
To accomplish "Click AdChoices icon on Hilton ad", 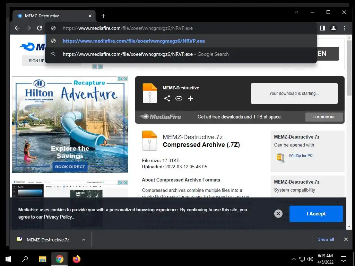I will point(120,79).
